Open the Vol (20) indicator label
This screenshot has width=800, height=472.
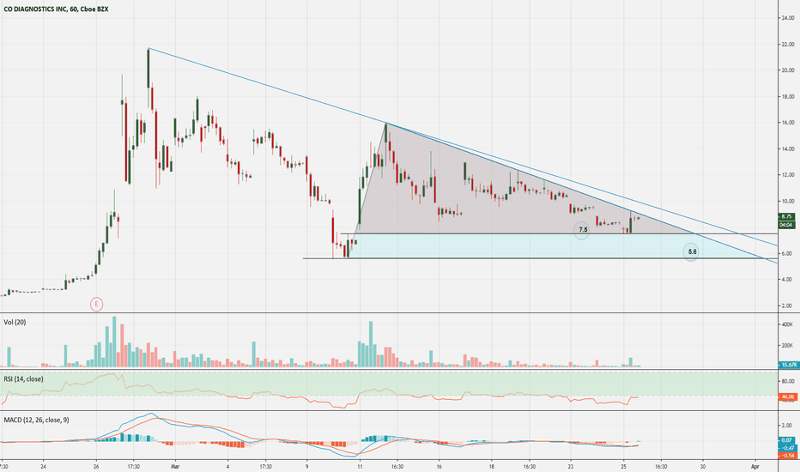tap(15, 323)
